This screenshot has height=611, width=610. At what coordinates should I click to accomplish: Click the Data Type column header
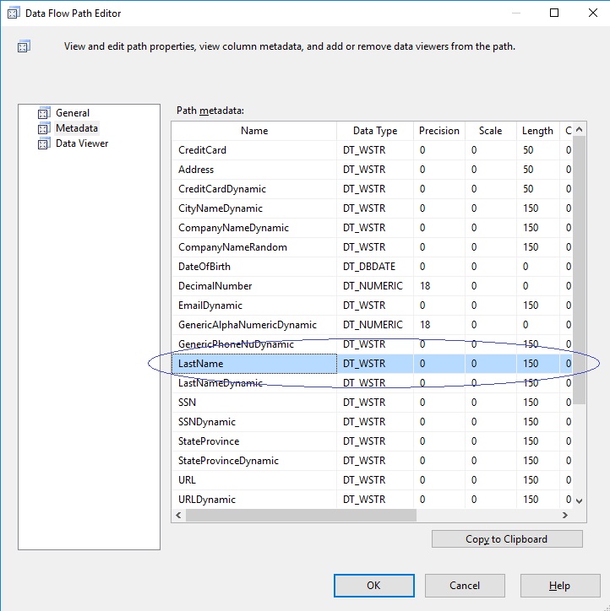[375, 131]
